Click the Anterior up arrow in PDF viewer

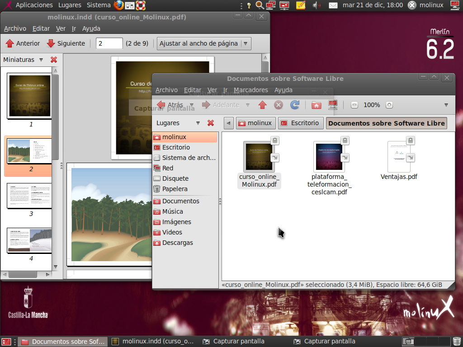pyautogui.click(x=10, y=43)
